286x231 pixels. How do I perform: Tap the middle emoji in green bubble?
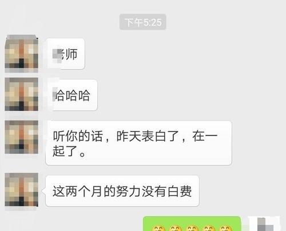[192, 228]
